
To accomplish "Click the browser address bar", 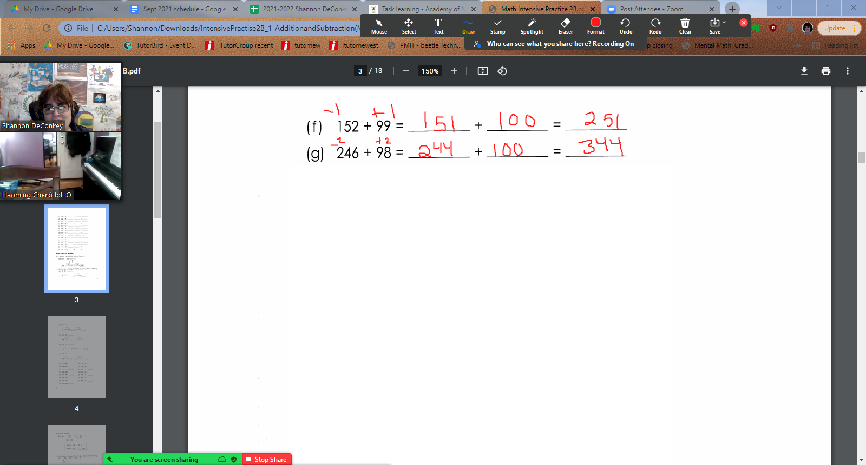I will (227, 28).
